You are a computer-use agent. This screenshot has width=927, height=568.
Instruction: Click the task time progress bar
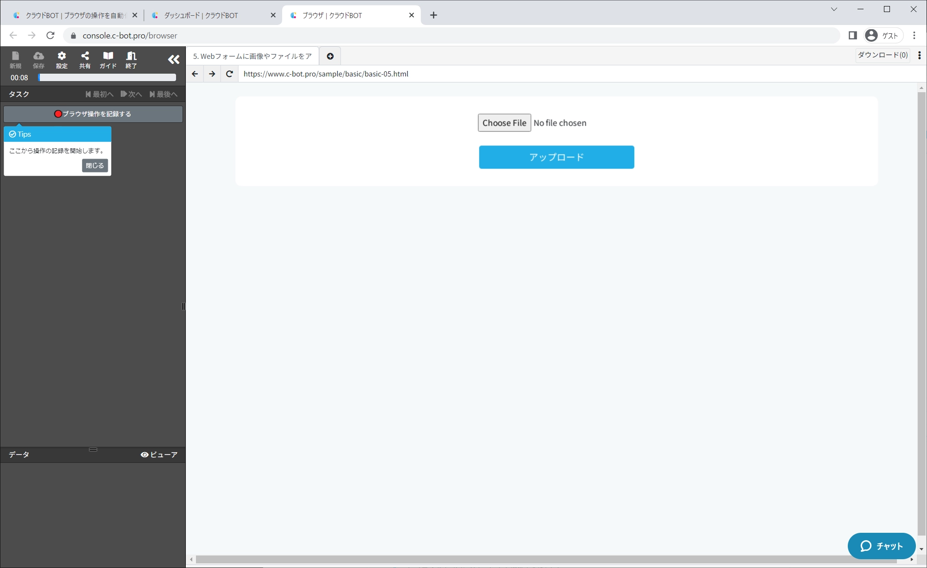(x=107, y=77)
